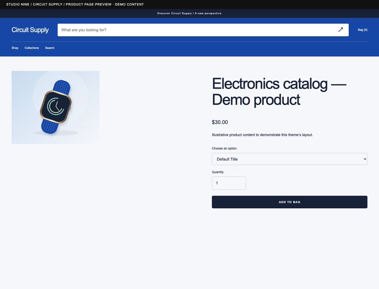Click the 'Choose an option' label
The height and width of the screenshot is (289, 379).
224,148
